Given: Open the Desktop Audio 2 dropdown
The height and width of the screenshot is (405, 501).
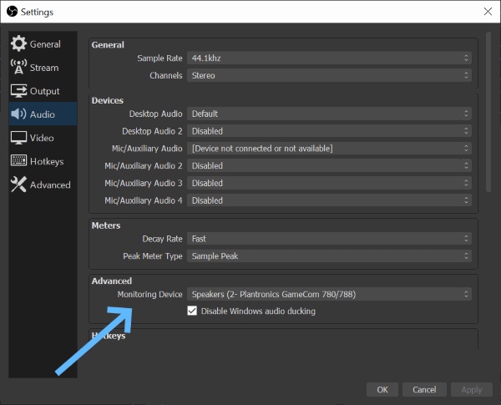Looking at the screenshot, I should tap(329, 131).
